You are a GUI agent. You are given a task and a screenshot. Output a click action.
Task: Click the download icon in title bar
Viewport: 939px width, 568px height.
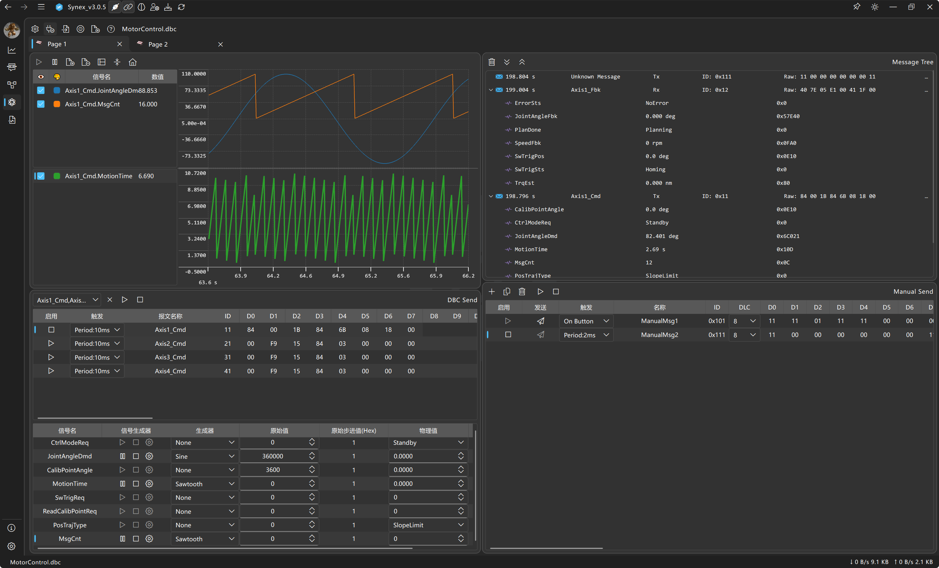[168, 7]
